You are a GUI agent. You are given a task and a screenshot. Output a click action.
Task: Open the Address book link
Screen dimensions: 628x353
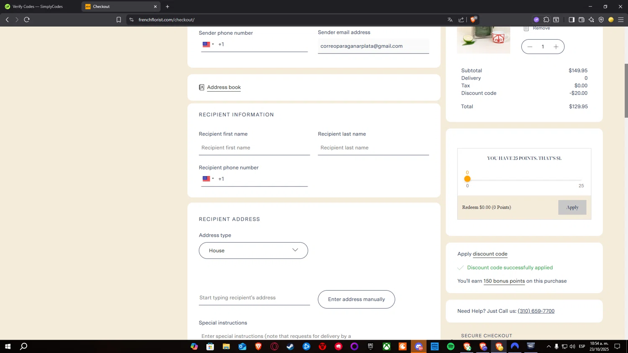coord(224,87)
